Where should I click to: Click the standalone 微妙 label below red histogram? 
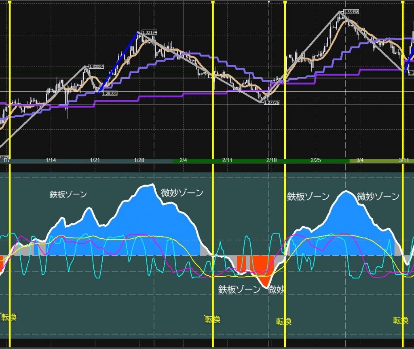(276, 290)
